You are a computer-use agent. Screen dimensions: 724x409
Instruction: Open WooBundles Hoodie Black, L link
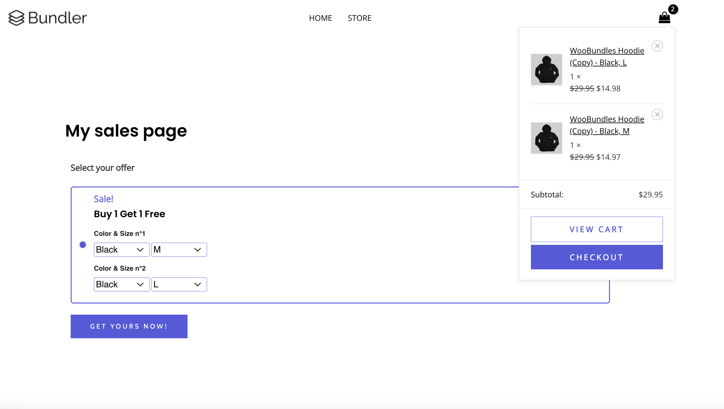607,56
